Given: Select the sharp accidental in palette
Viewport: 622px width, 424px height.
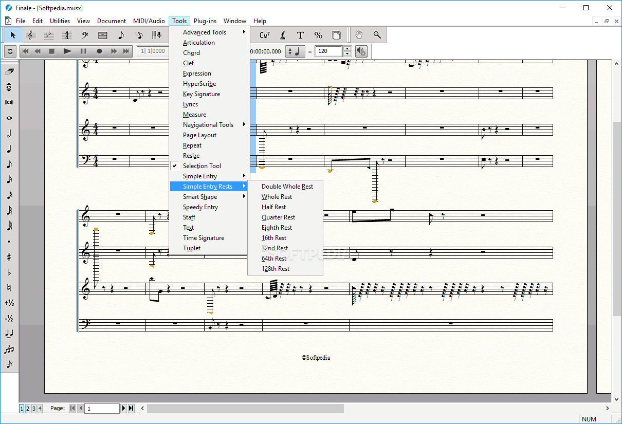Looking at the screenshot, I should click(x=9, y=256).
